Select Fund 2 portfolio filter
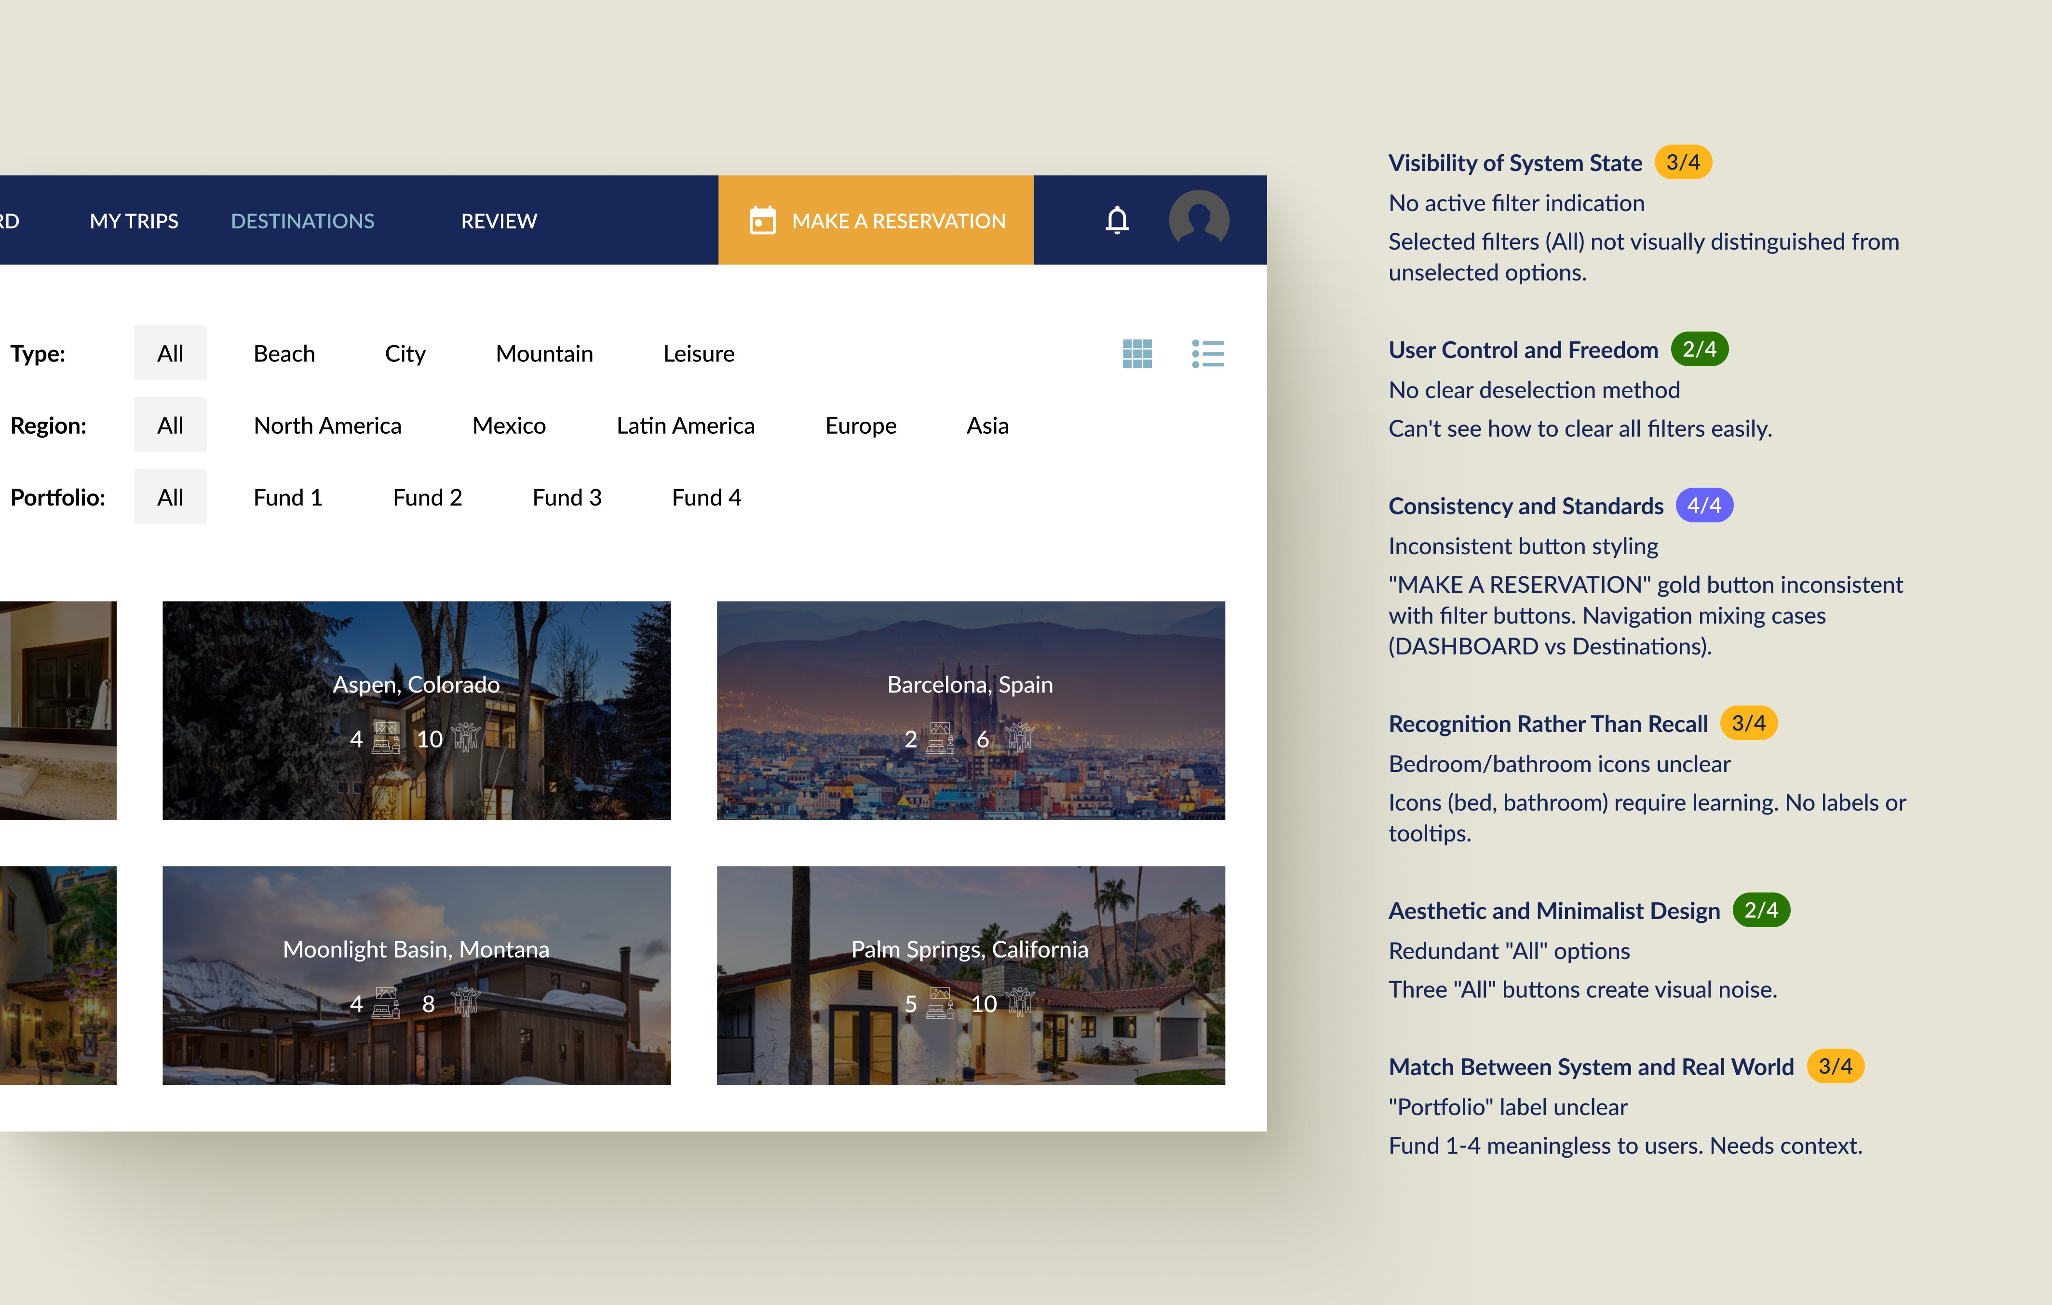This screenshot has height=1305, width=2052. [x=427, y=497]
